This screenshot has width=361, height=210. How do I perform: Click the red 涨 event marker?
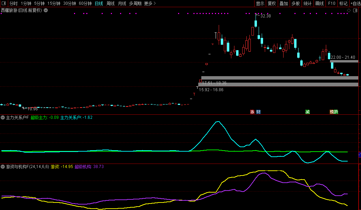(252, 112)
